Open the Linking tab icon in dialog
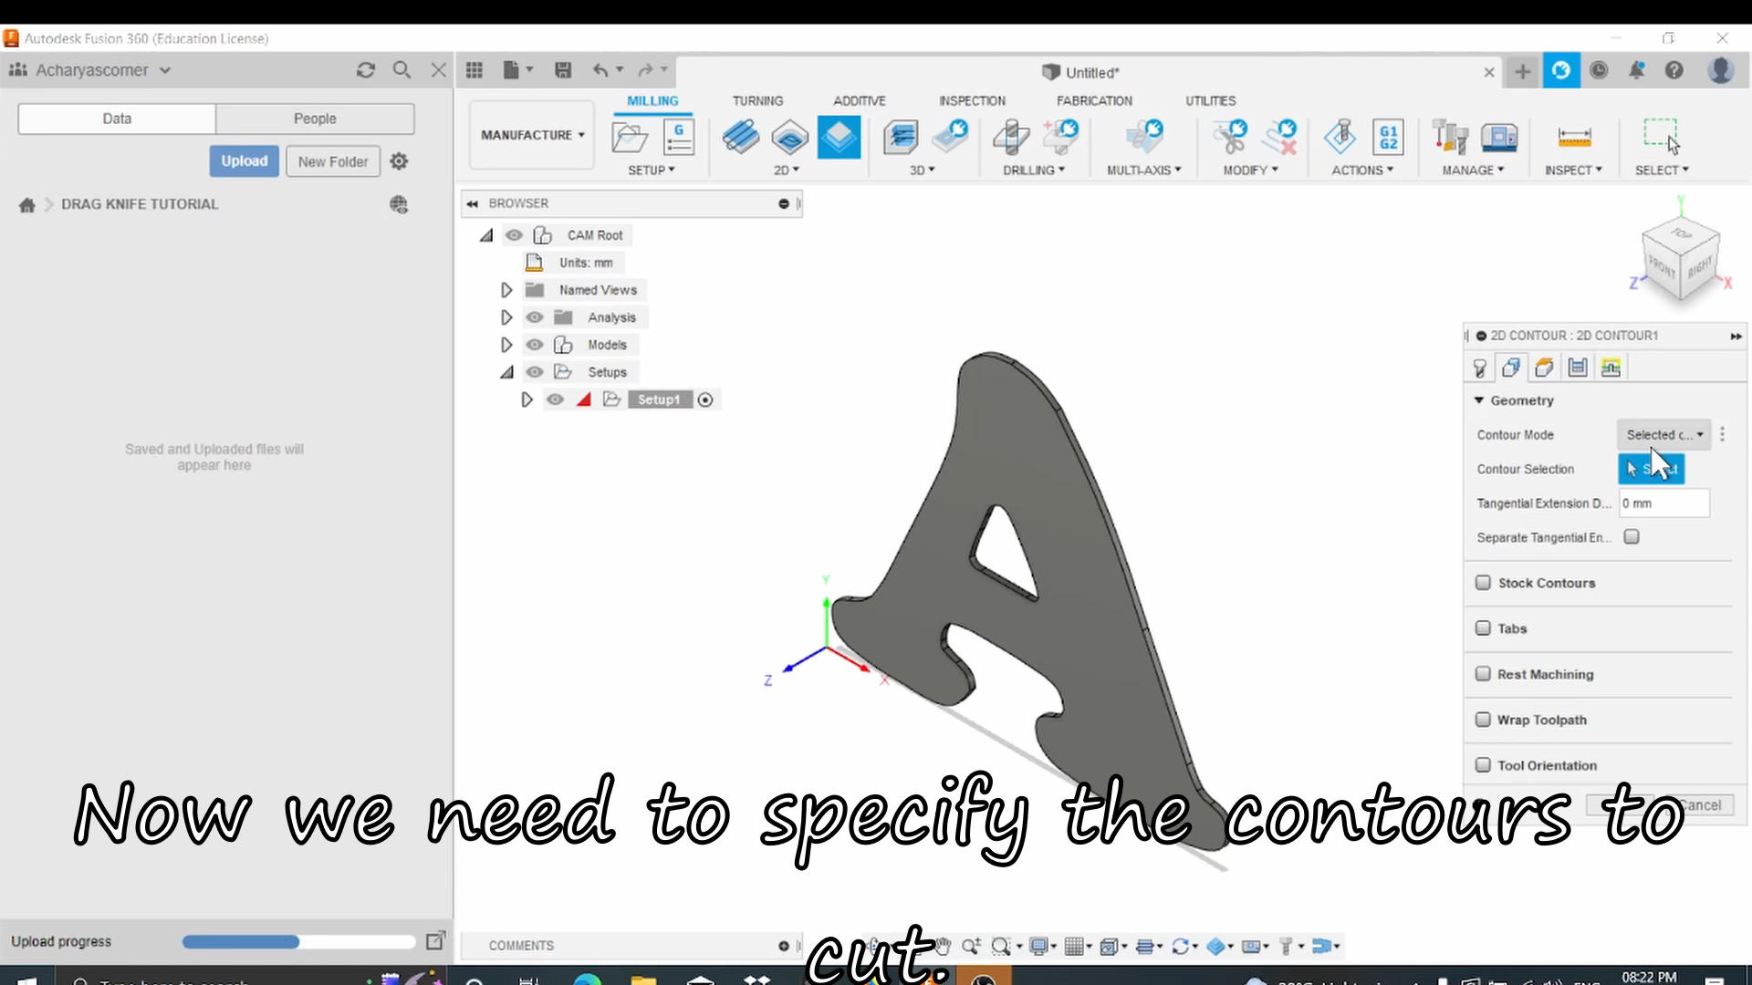1752x985 pixels. pyautogui.click(x=1611, y=368)
